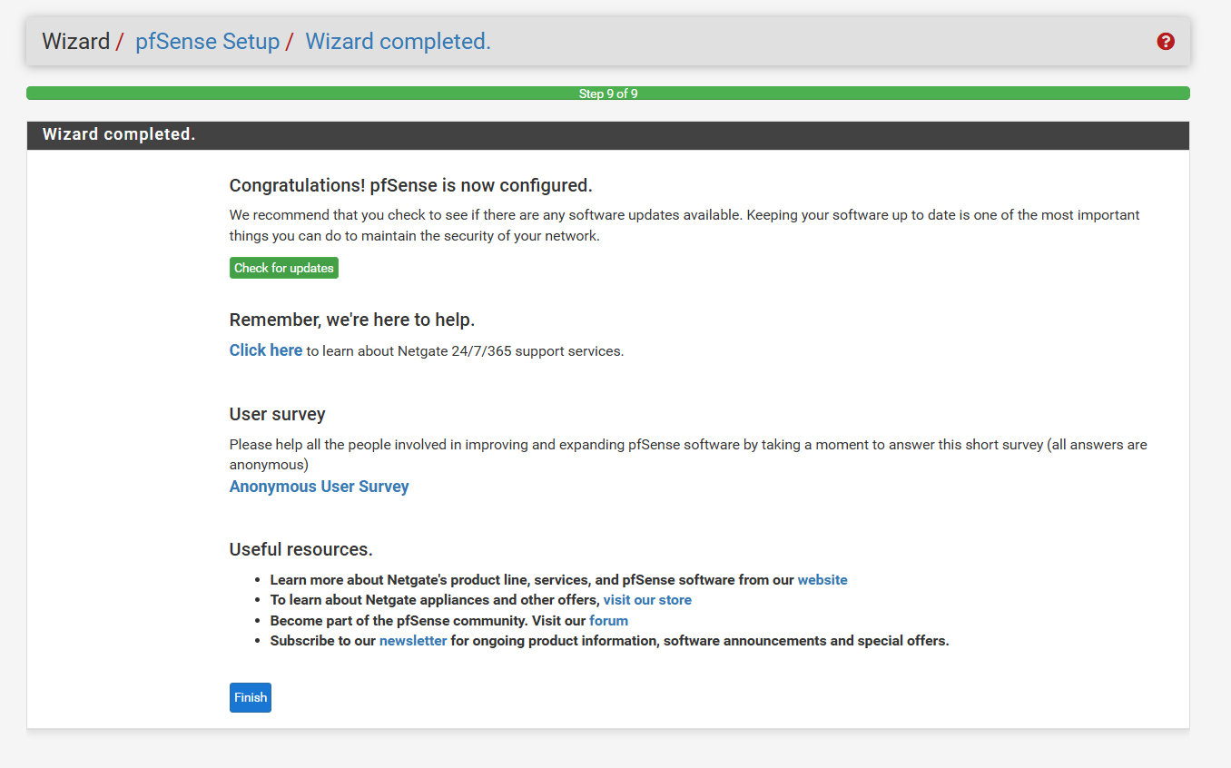
Task: Visit the Netgate website link
Action: click(x=822, y=580)
